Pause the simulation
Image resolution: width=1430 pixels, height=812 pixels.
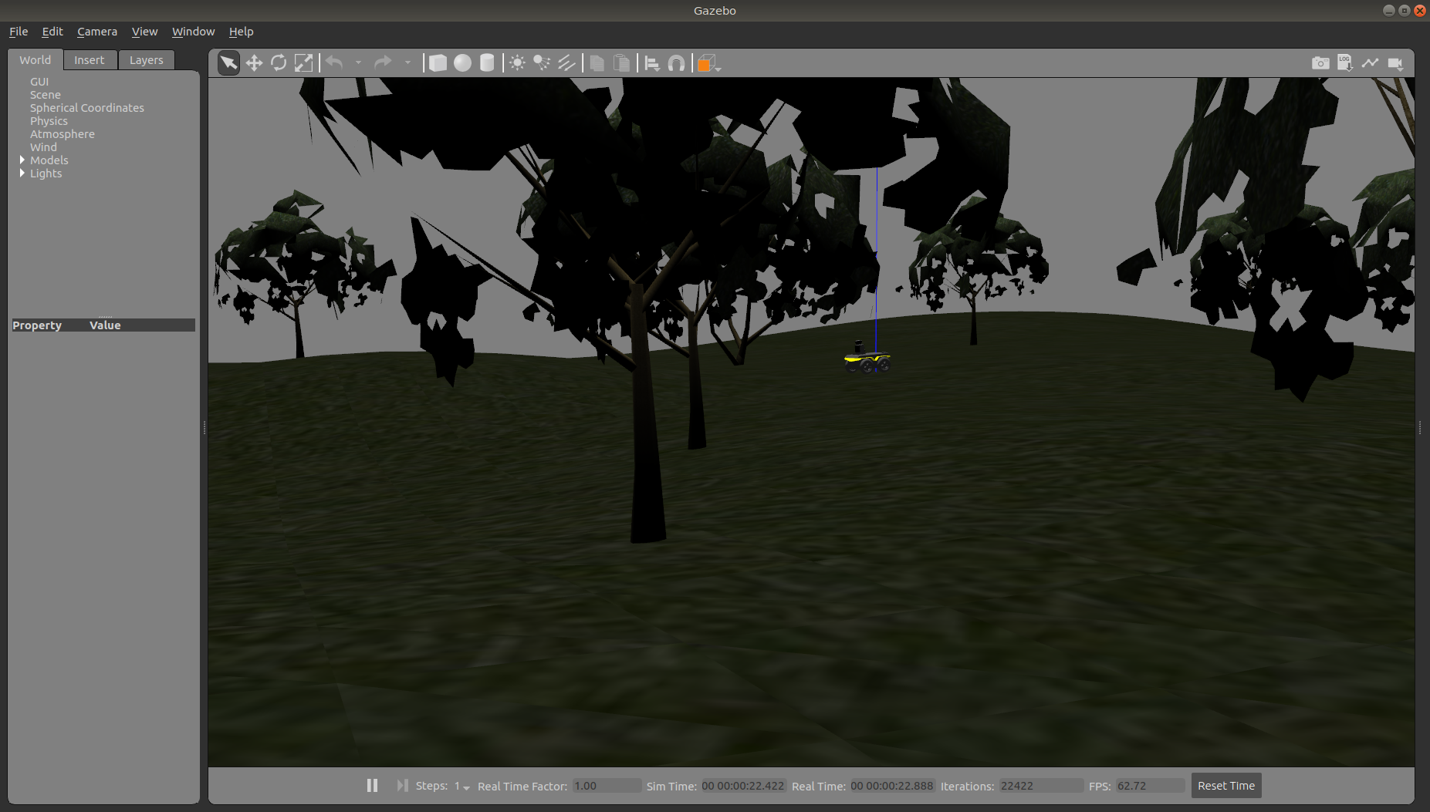tap(372, 785)
